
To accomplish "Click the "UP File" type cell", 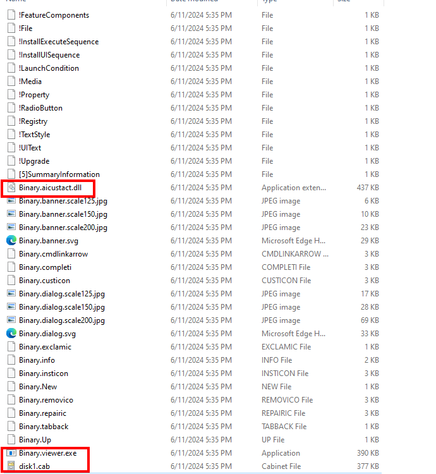I will pos(273,439).
